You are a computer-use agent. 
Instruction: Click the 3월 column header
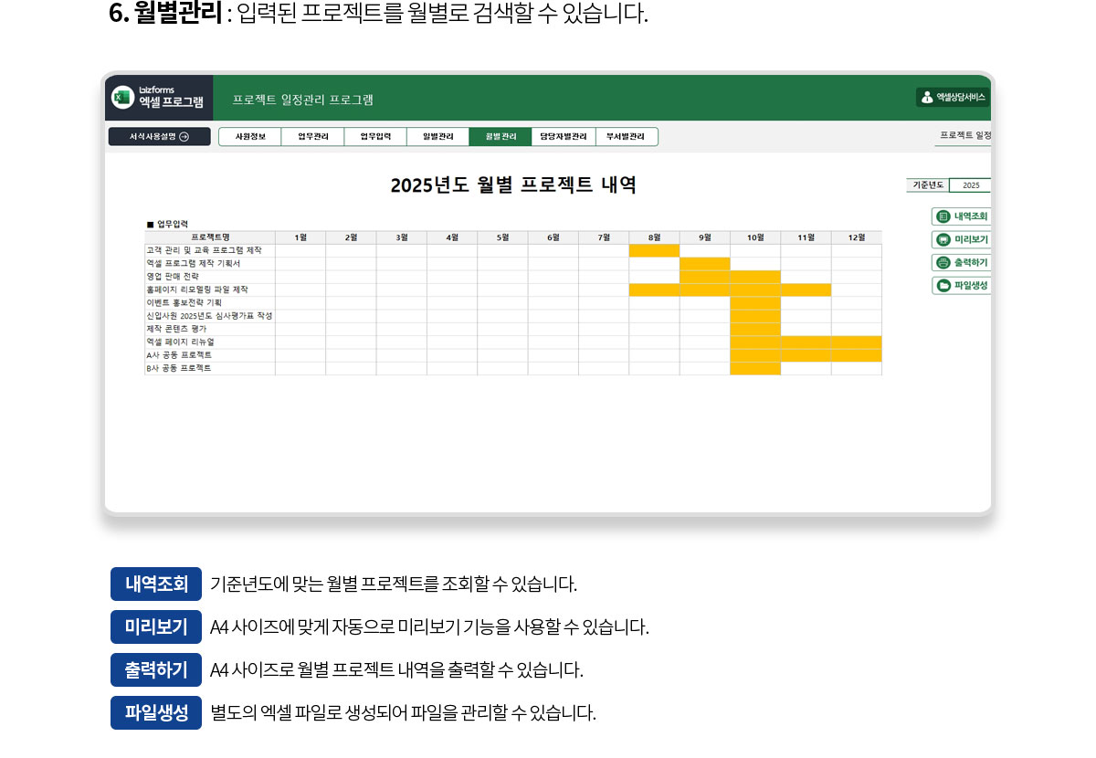[x=402, y=237]
